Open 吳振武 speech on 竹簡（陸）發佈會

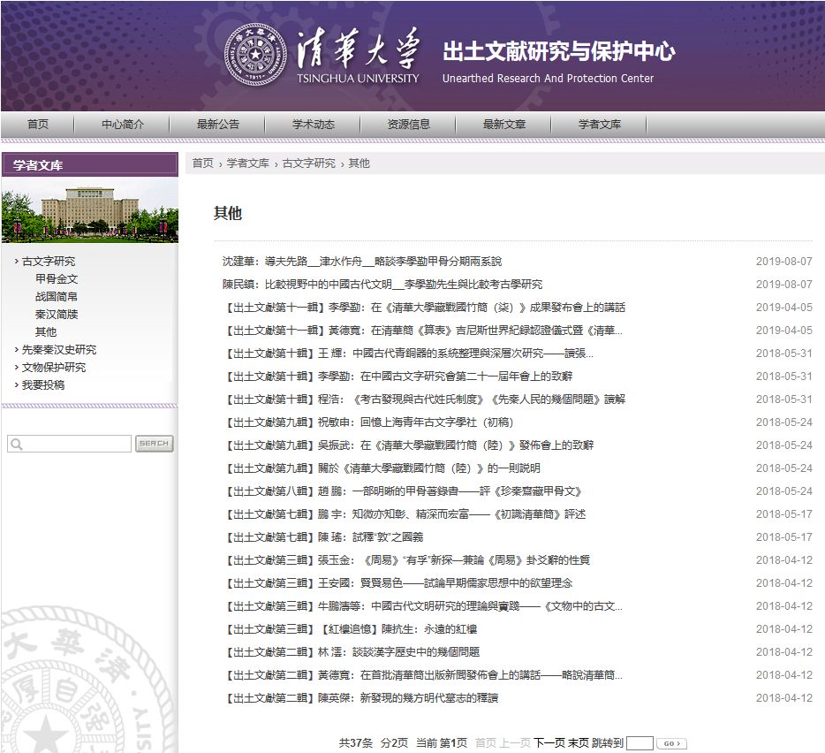tap(409, 445)
